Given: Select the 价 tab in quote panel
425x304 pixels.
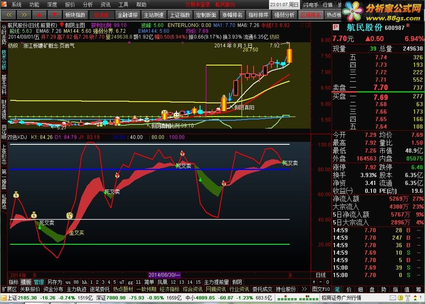Looking at the screenshot, I should [x=349, y=289].
